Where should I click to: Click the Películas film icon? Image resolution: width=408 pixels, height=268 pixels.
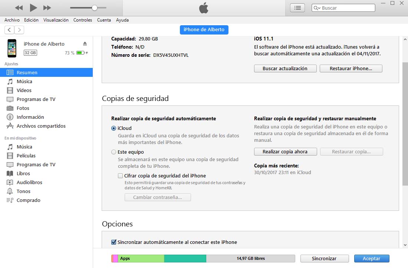10,156
